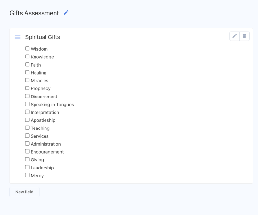Check the Teaching checkbox
The width and height of the screenshot is (258, 215).
[27, 128]
